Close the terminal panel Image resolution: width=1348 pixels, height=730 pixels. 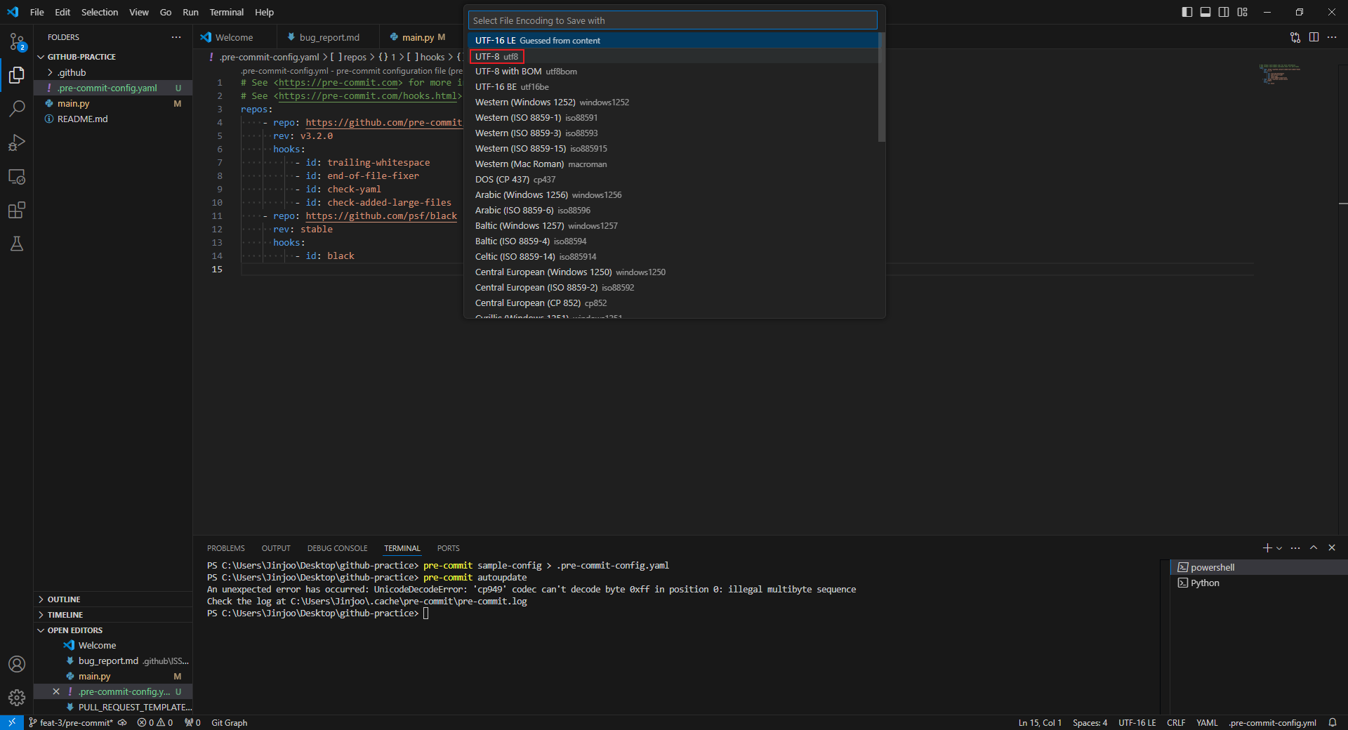pyautogui.click(x=1332, y=548)
